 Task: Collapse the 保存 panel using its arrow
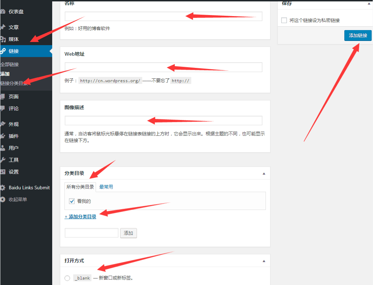369,3
